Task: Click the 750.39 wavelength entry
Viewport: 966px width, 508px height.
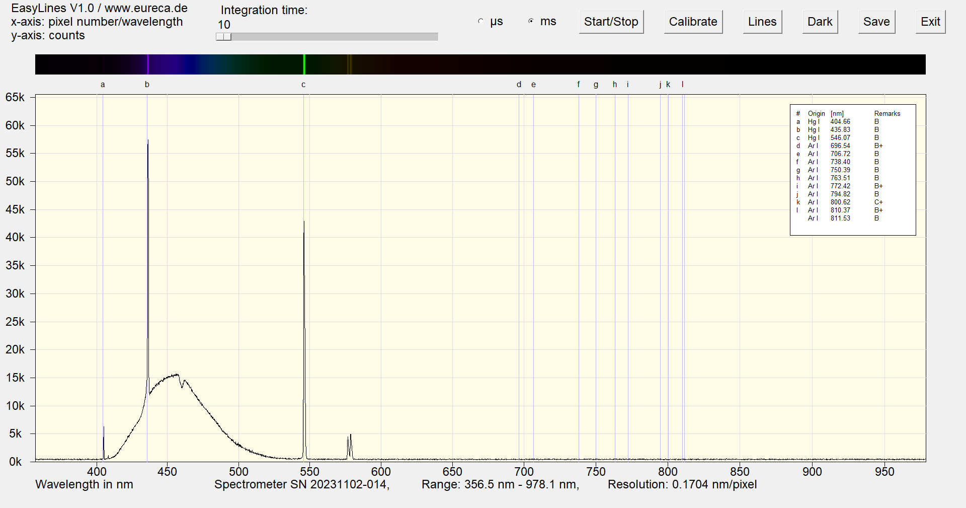Action: coord(840,170)
